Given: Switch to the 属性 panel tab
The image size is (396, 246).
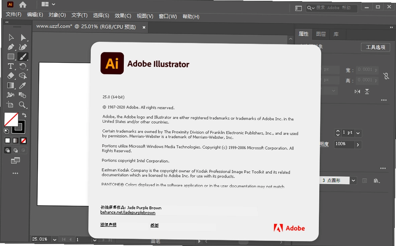Looking at the screenshot, I should click(x=303, y=34).
